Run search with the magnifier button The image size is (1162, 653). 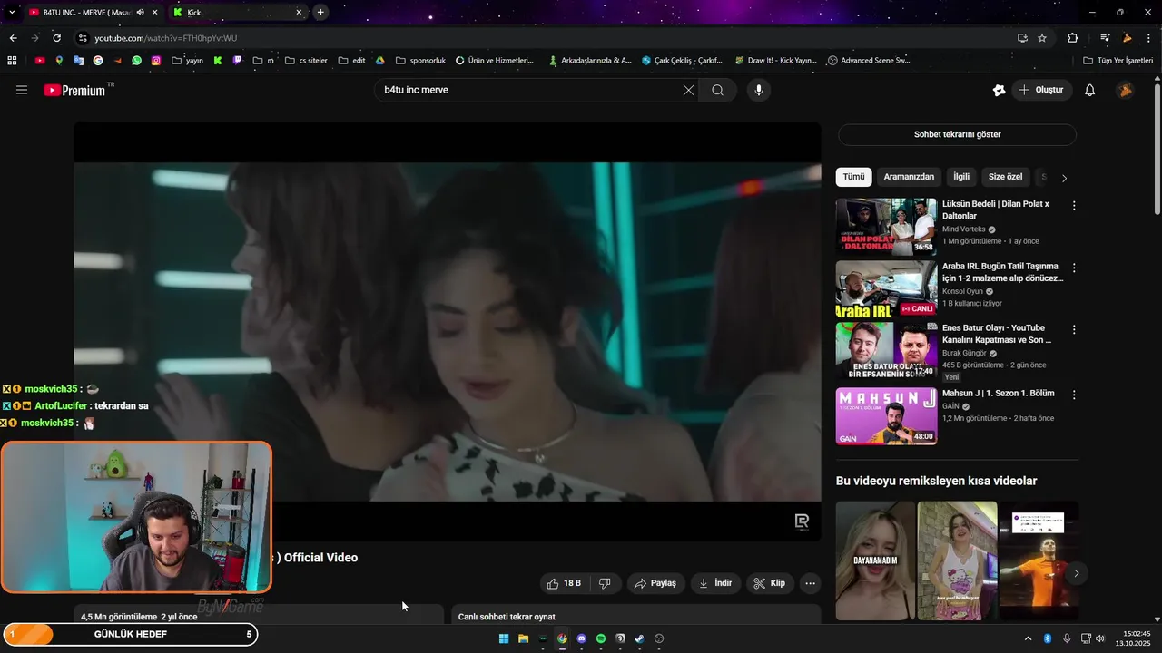tap(718, 90)
